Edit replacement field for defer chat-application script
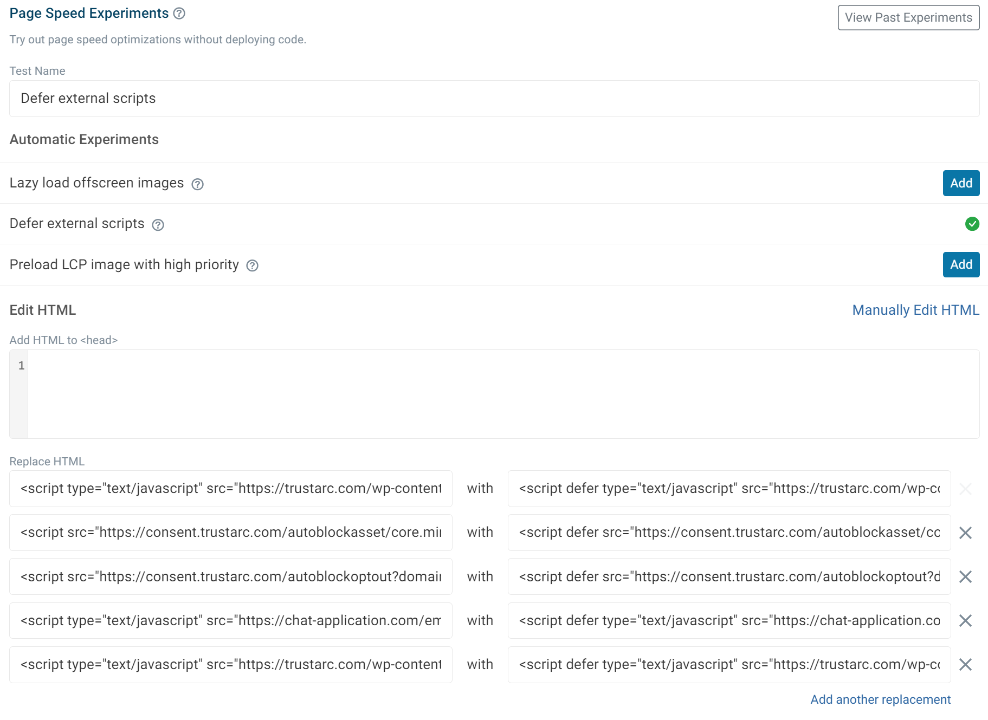The height and width of the screenshot is (720, 988). pos(729,620)
